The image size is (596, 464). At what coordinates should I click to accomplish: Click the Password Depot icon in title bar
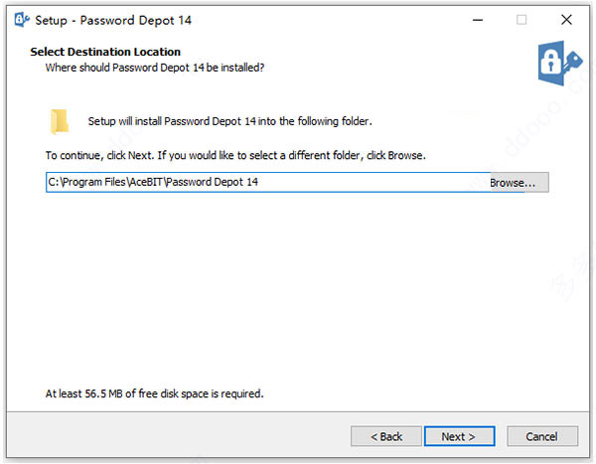point(22,20)
